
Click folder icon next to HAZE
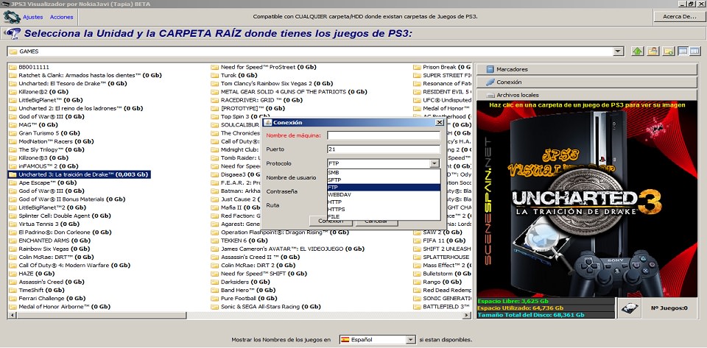click(x=13, y=273)
